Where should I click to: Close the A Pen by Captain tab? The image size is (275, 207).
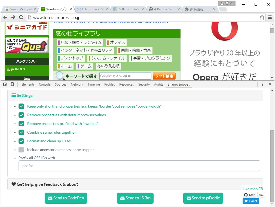click(x=179, y=9)
